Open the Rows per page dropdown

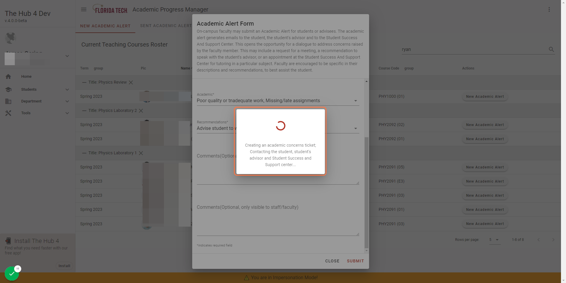495,240
